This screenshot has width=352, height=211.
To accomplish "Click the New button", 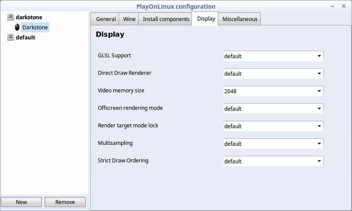I will (x=21, y=202).
